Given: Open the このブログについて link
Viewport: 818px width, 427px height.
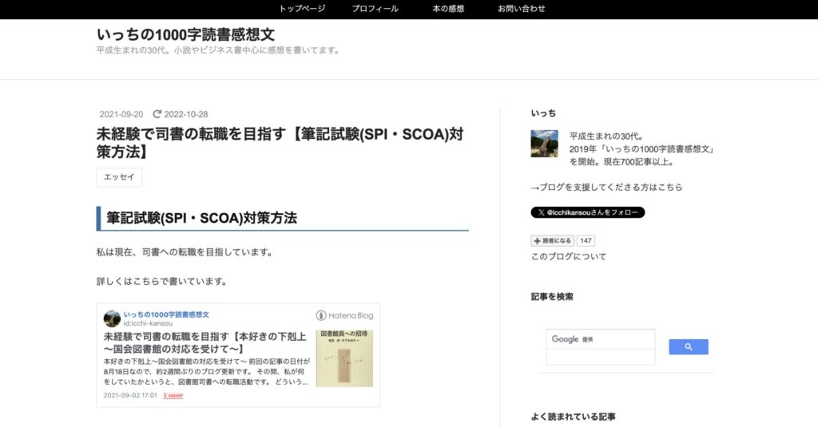Looking at the screenshot, I should [x=568, y=257].
